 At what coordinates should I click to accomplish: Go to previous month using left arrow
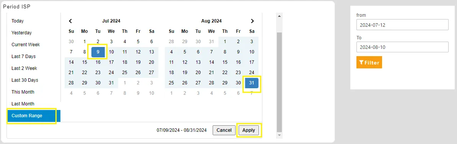pos(70,21)
